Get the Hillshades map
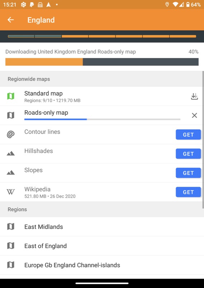Image resolution: width=204 pixels, height=288 pixels. pyautogui.click(x=188, y=154)
